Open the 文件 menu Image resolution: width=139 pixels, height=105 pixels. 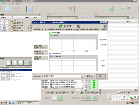[x=3, y=4]
